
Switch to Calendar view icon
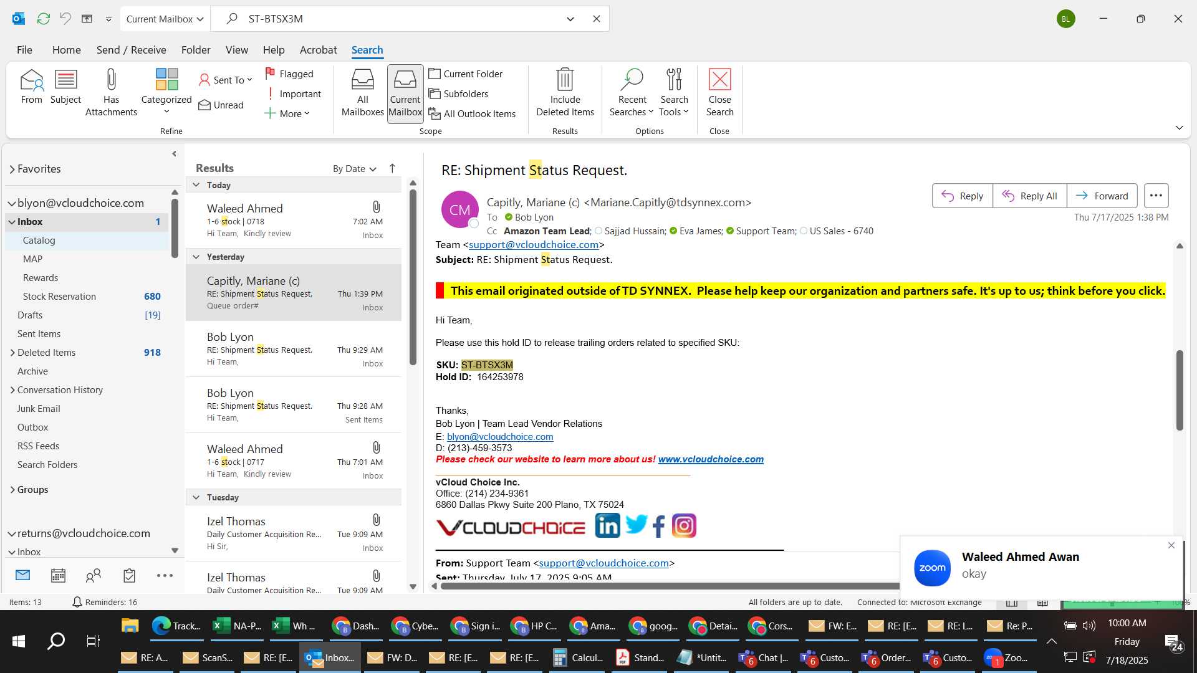click(58, 576)
